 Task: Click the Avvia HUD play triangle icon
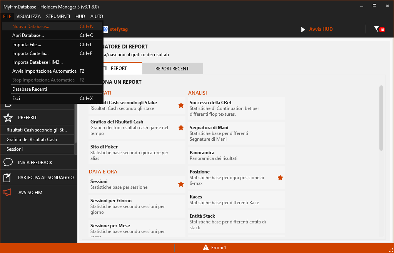pos(303,30)
